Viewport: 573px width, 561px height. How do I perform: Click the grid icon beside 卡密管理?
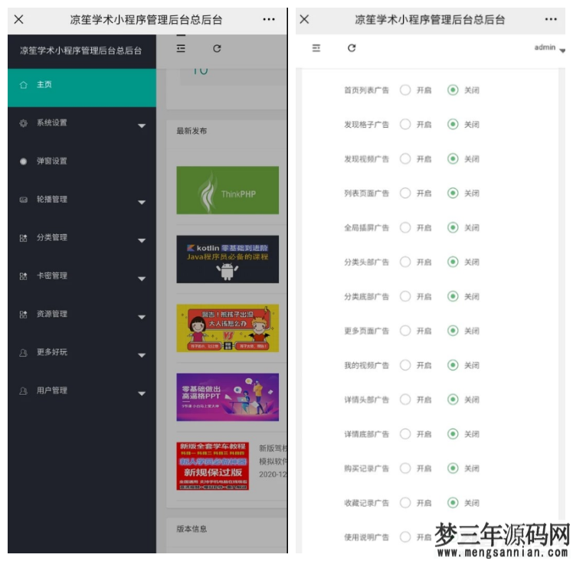pos(24,276)
